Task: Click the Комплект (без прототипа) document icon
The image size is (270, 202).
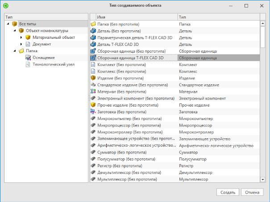Action: tap(93, 65)
